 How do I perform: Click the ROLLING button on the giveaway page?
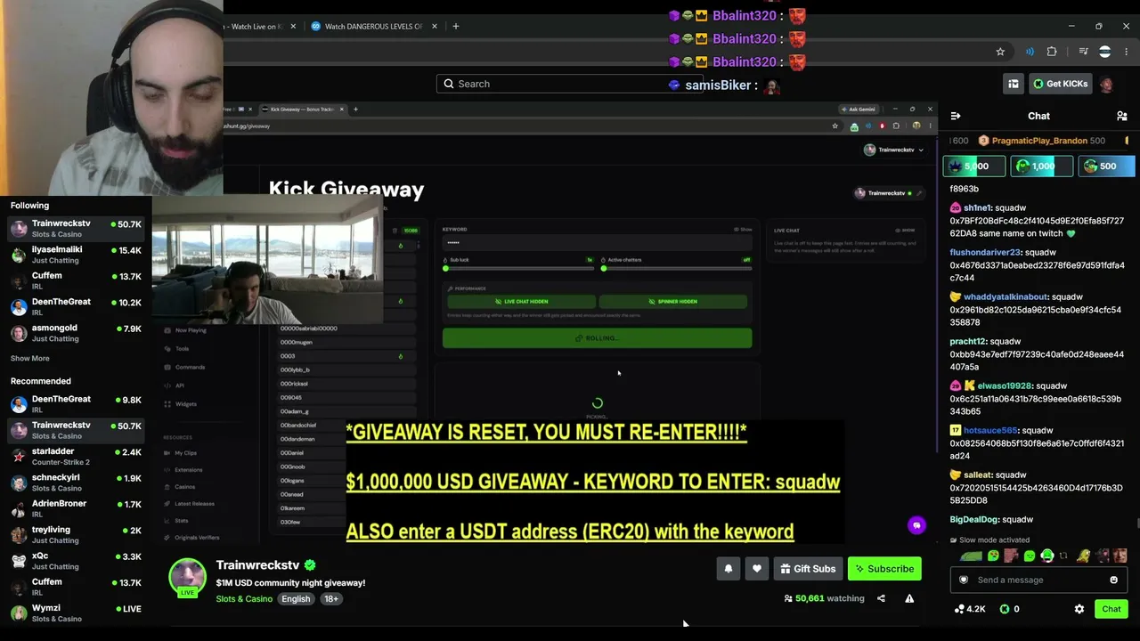597,338
